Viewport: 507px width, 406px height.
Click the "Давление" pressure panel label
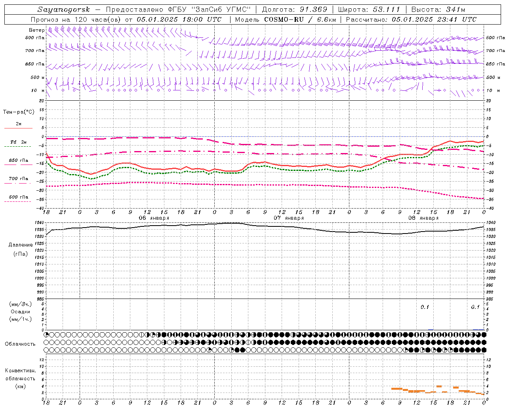(21, 245)
